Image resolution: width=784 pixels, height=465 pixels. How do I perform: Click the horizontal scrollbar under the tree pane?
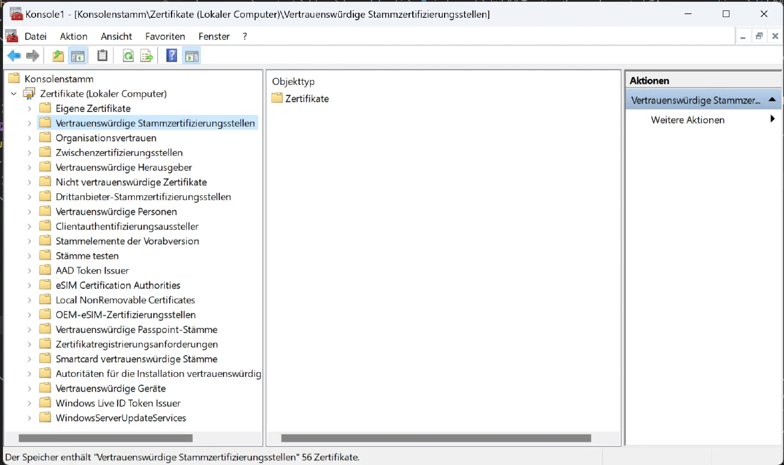(105, 438)
